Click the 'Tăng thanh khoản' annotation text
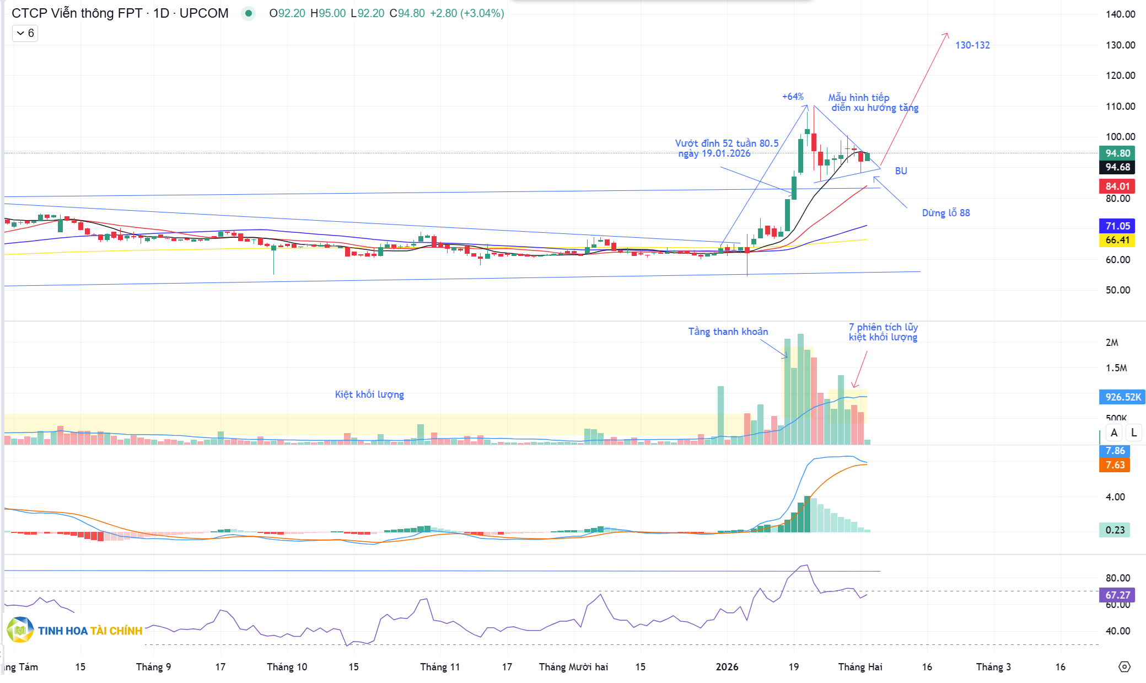Screen dimensions: 1146x683 click(728, 332)
